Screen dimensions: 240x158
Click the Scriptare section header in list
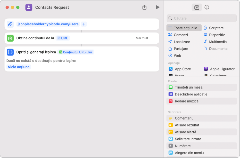(x=175, y=112)
